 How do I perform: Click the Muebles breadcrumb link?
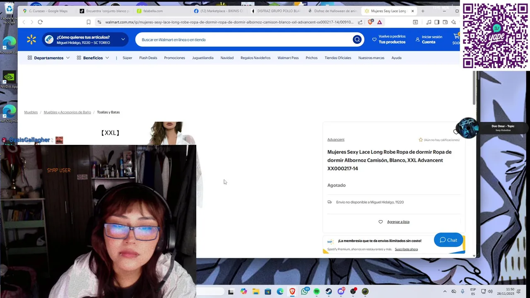click(31, 112)
